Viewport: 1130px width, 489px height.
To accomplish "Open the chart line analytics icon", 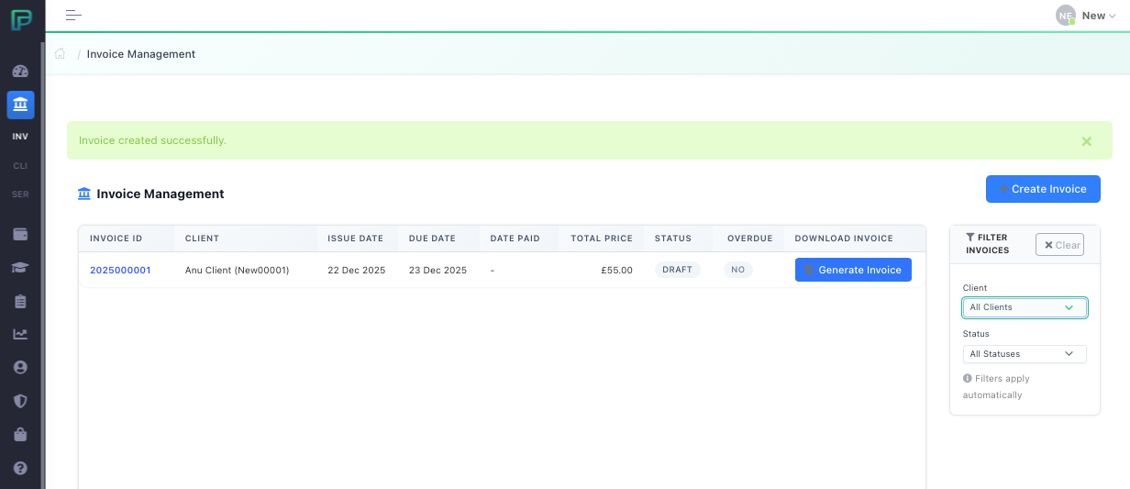I will pos(20,334).
